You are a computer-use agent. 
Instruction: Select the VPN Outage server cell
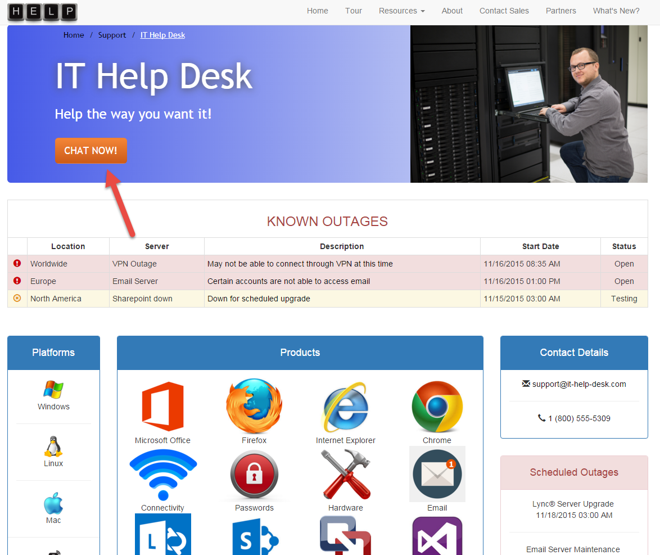[157, 264]
